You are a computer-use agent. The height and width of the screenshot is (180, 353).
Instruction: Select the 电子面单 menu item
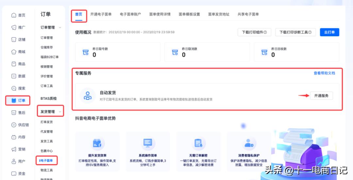(x=47, y=160)
